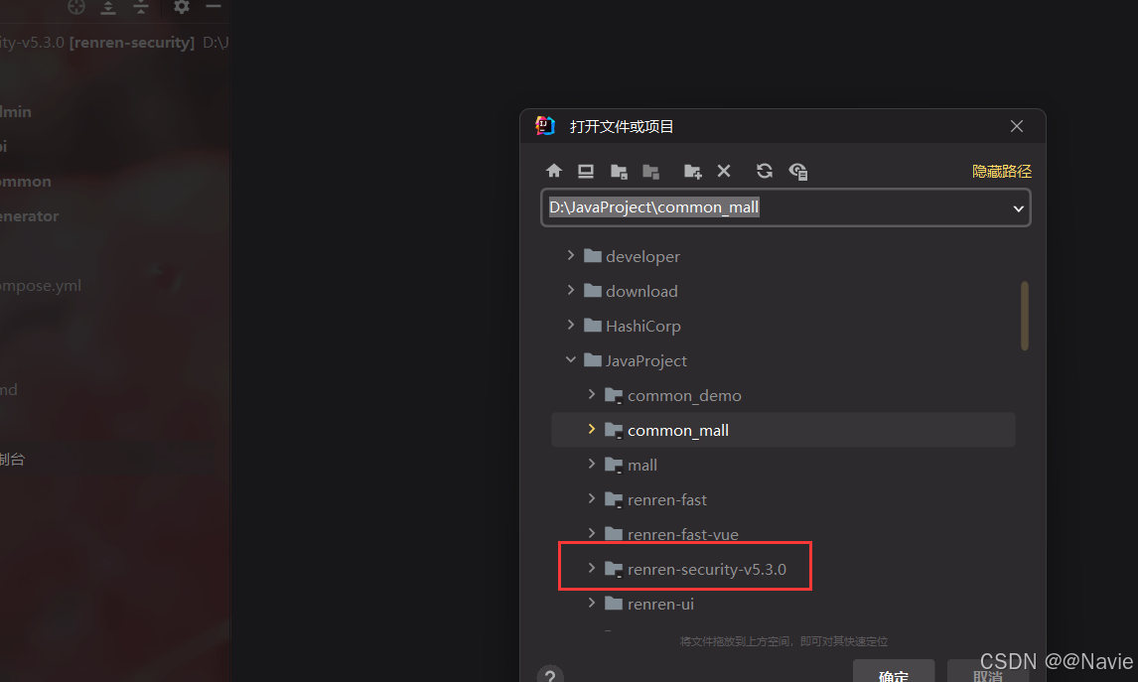The image size is (1138, 682).
Task: Expand all in Project panel toolbar
Action: coord(108,7)
